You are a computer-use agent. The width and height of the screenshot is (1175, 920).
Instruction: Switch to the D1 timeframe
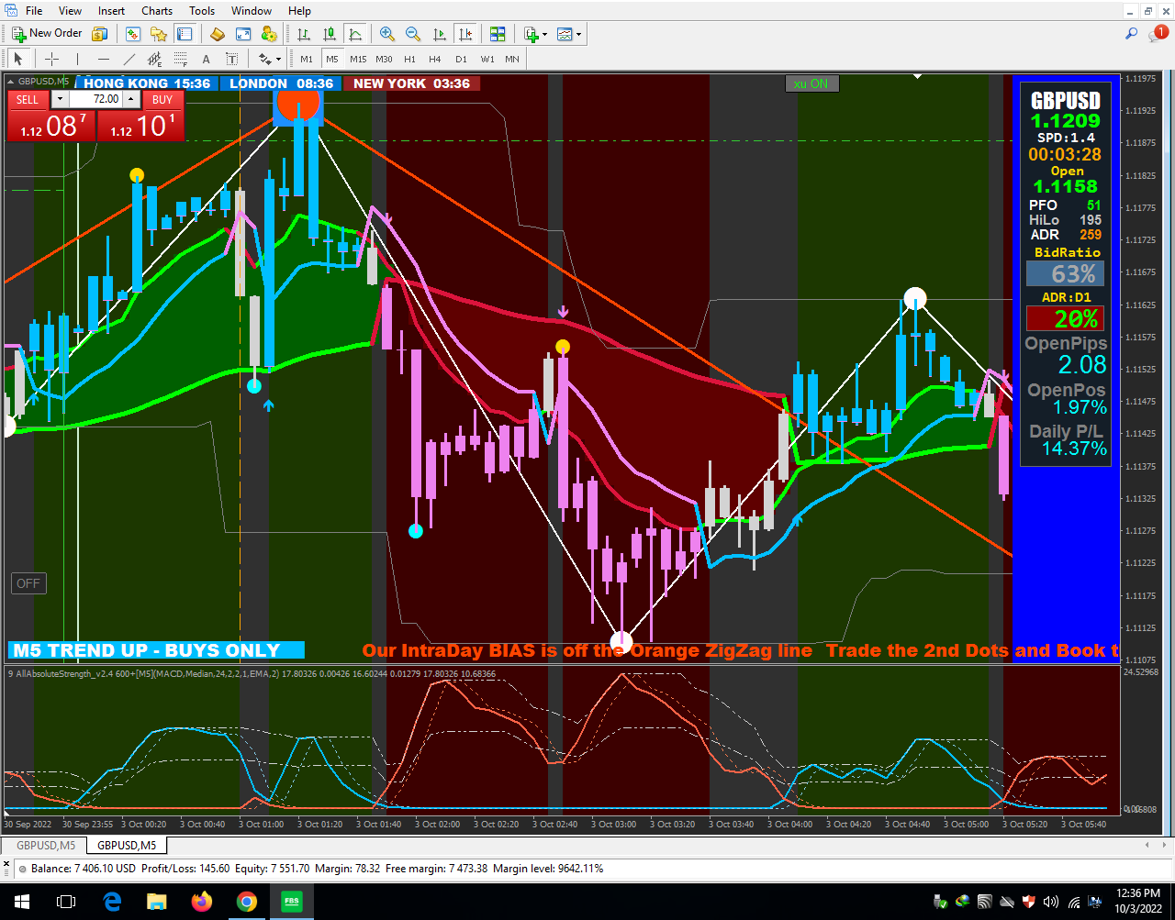tap(461, 59)
